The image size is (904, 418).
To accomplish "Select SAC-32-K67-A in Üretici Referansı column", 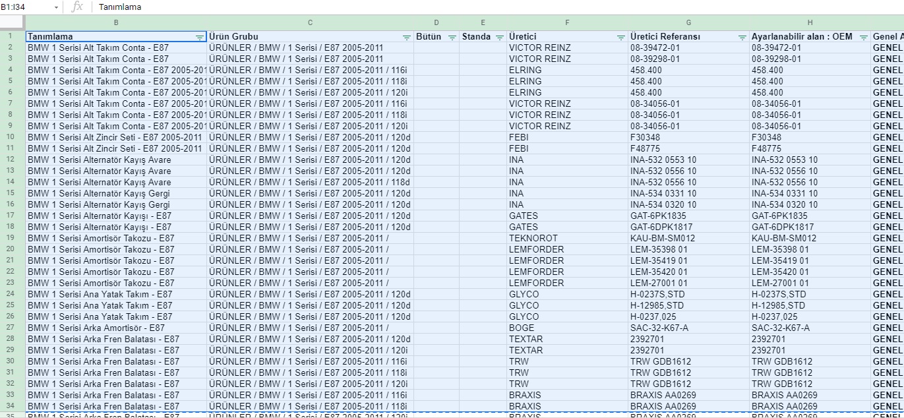I will (689, 328).
